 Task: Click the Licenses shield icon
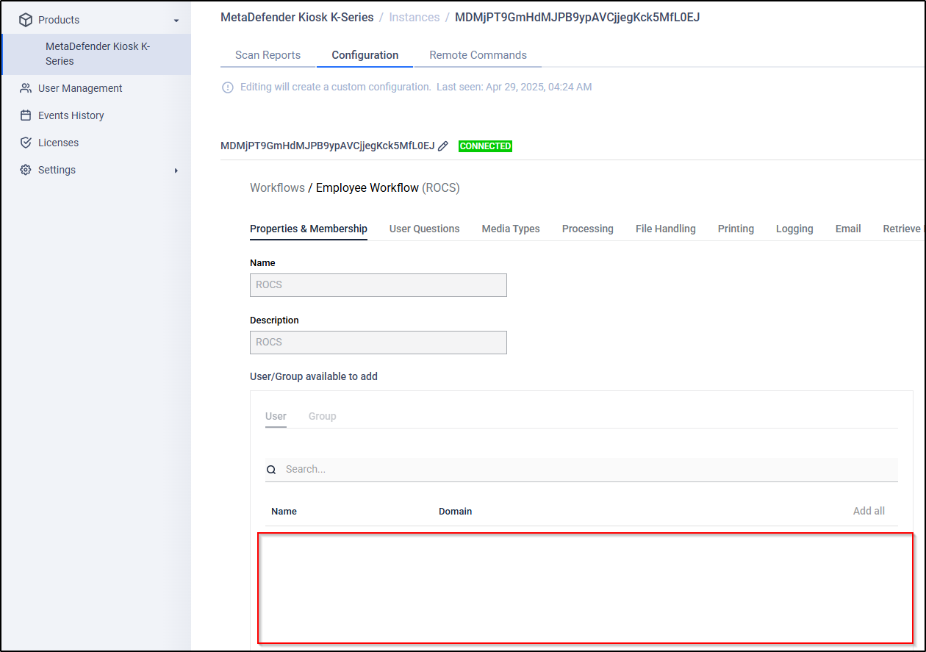[26, 143]
